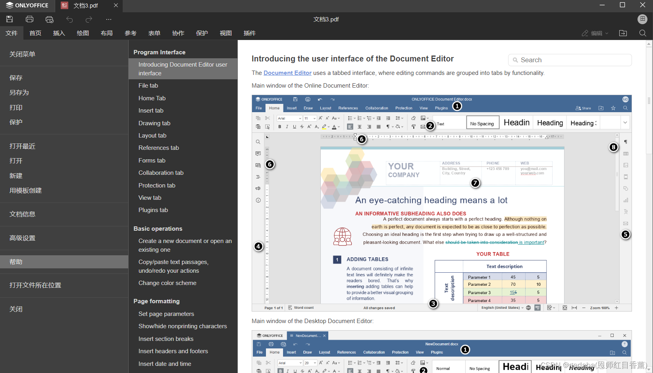Switch to the 视图 view tab
Screen dimensions: 653x373
226,33
